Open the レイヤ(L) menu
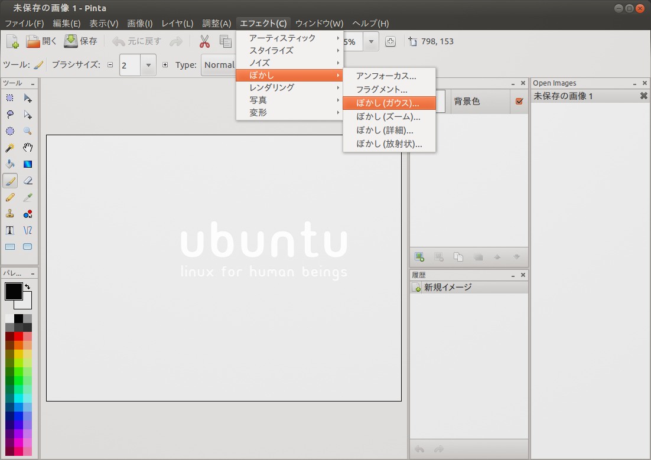This screenshot has height=460, width=651. tap(177, 23)
